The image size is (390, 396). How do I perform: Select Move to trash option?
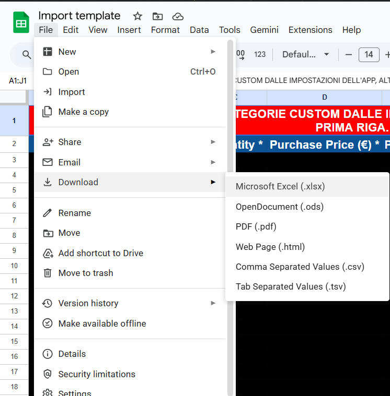coord(85,273)
